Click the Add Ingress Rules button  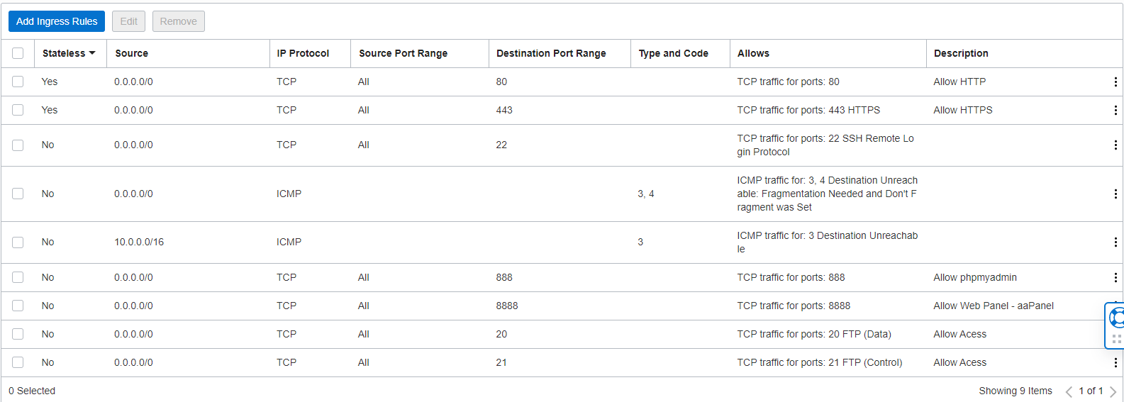[57, 21]
